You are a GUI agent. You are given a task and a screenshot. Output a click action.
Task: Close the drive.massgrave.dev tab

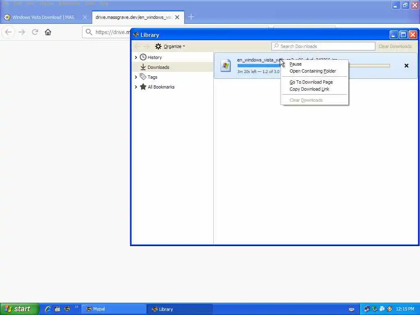tap(177, 17)
